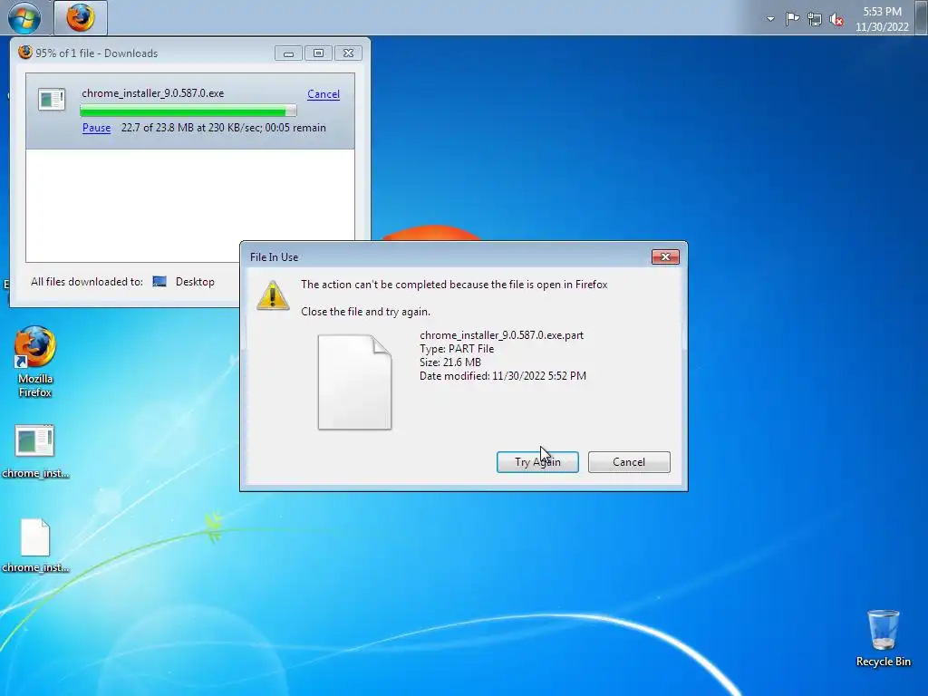Screen dimensions: 928x696
Task: Open Action Center flag icon
Action: pos(792,19)
